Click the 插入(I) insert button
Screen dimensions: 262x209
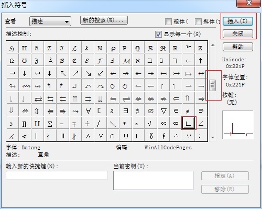click(x=238, y=21)
